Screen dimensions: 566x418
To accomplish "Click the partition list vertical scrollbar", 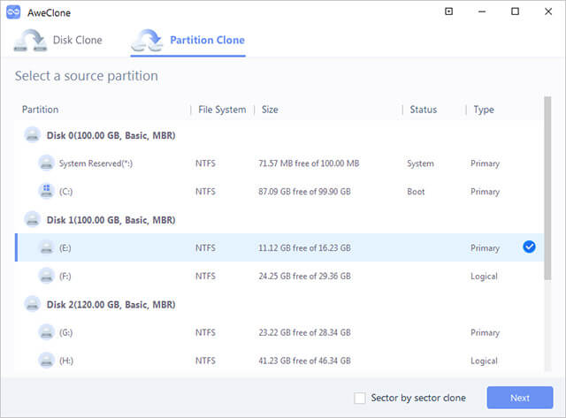I will 547,188.
